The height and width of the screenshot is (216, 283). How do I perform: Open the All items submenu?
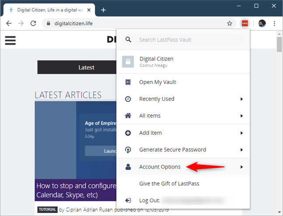[183, 116]
